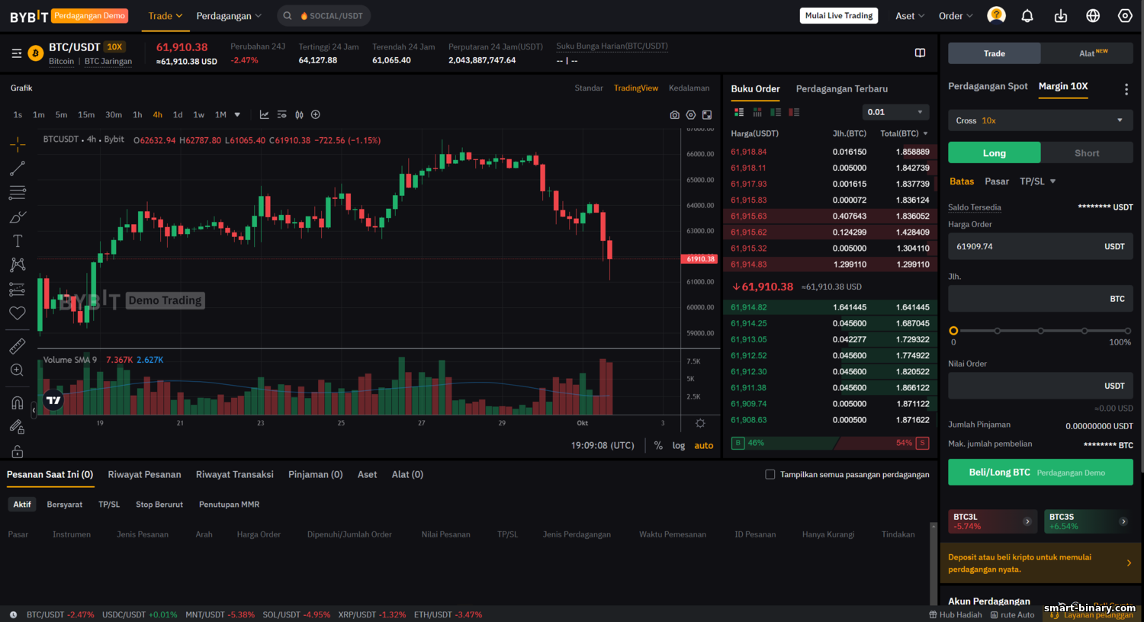Click the amount slider handle at 0
This screenshot has height=622, width=1144.
953,331
